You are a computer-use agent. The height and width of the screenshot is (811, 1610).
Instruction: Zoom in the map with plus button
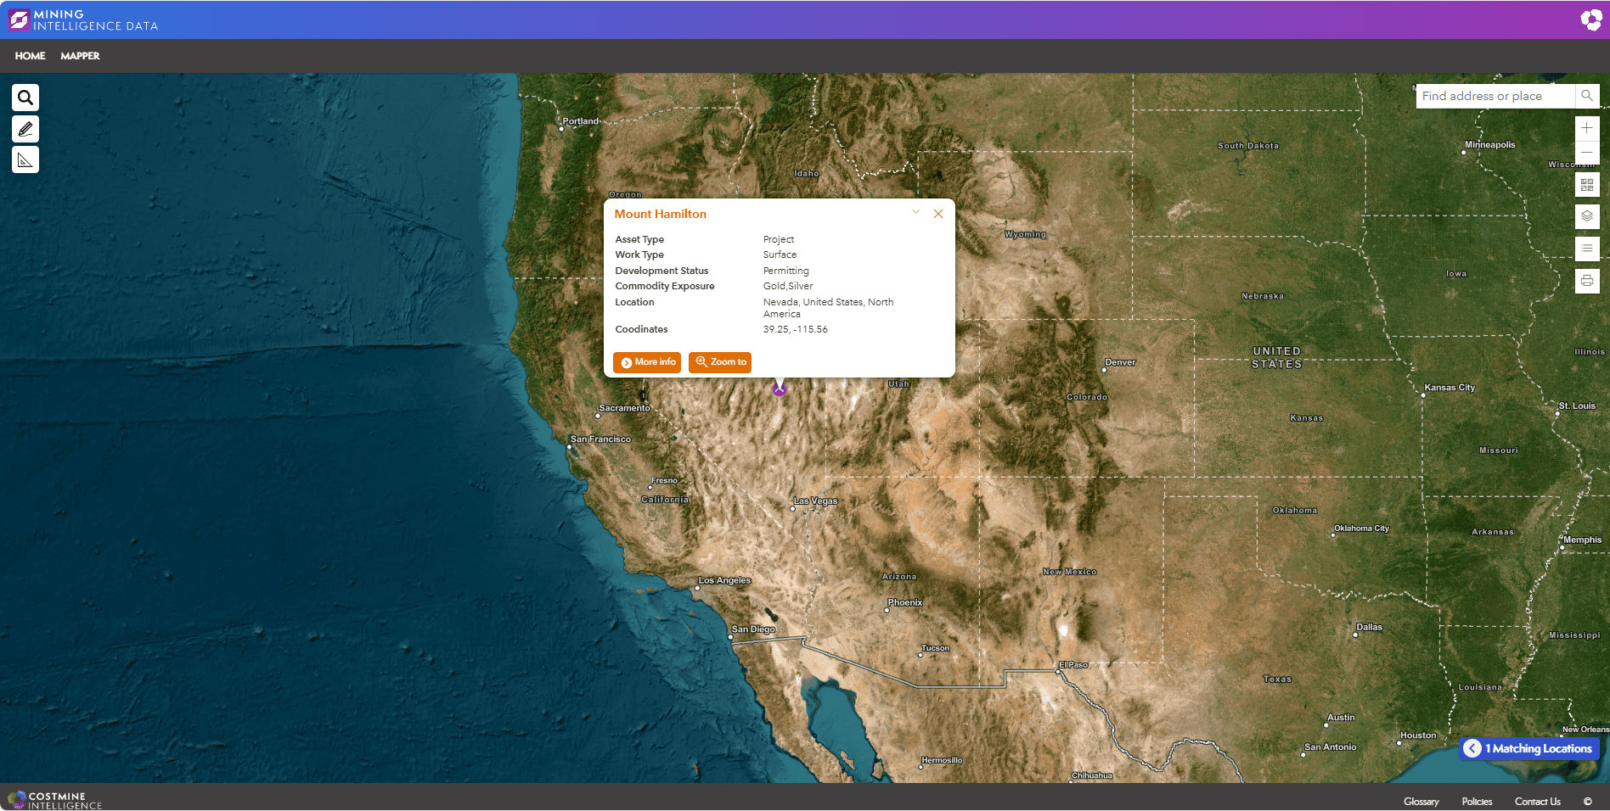(1586, 128)
